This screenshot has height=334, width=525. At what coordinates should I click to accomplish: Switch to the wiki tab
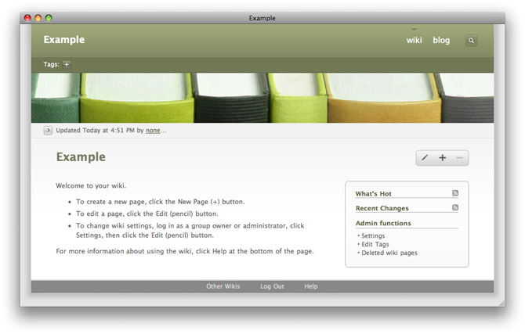click(x=415, y=40)
